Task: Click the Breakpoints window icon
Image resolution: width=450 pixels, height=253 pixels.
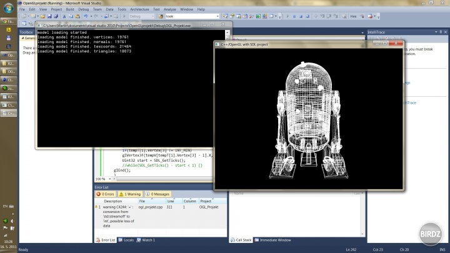Action: (370, 16)
